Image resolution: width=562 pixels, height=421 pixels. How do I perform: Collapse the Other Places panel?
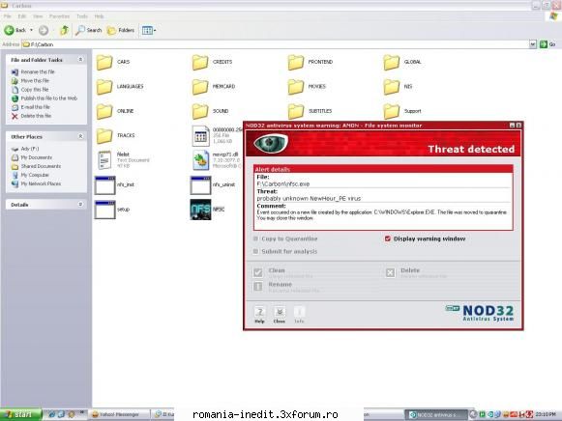pyautogui.click(x=80, y=136)
